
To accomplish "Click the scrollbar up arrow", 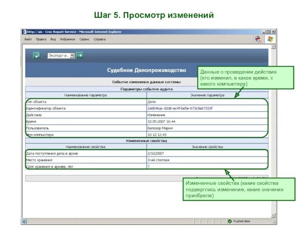I will [x=273, y=47].
